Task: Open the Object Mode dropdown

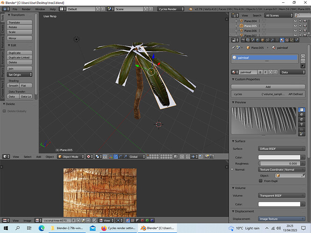Action: [71, 157]
